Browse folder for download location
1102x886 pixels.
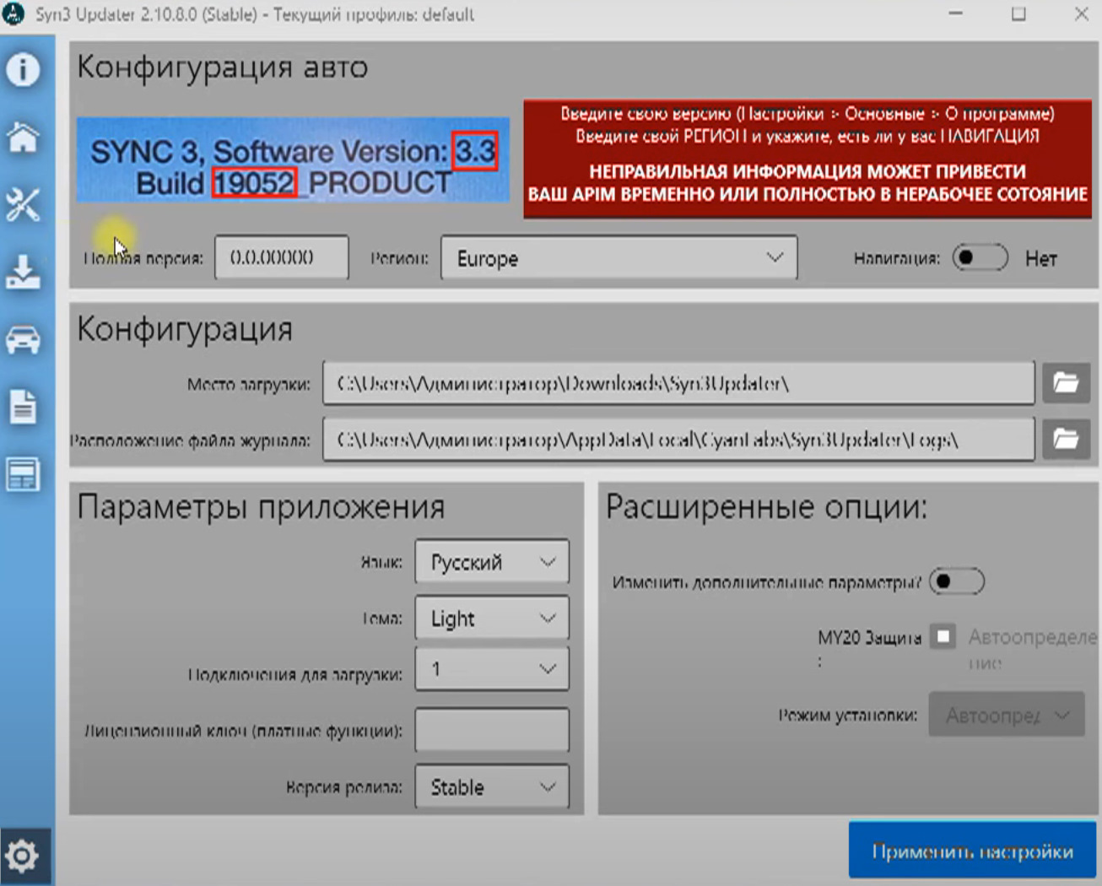[1066, 383]
